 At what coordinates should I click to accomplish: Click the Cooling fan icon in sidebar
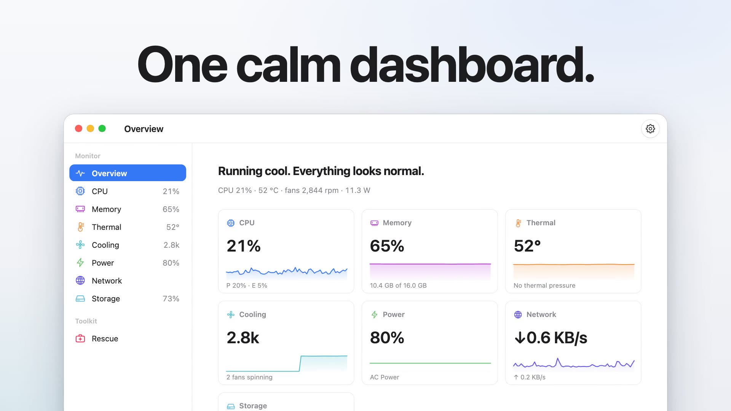[80, 245]
